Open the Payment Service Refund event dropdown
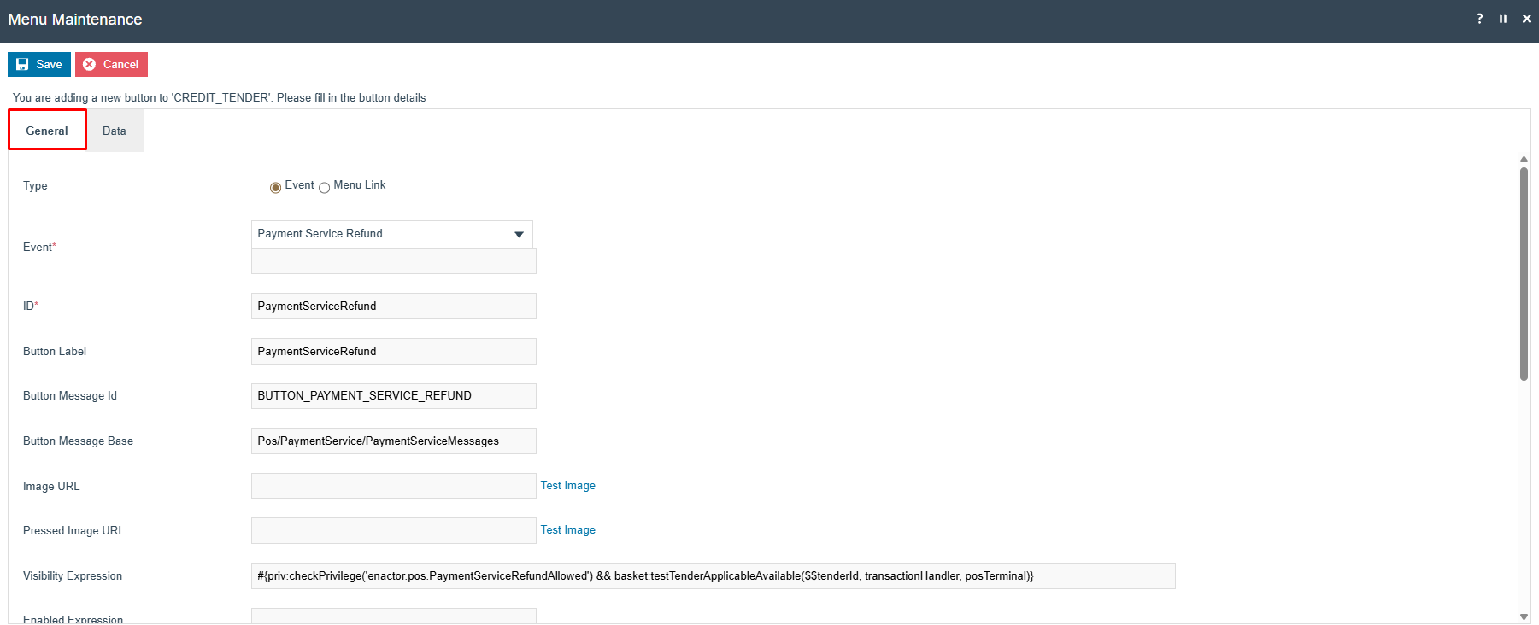This screenshot has width=1539, height=625. (392, 234)
